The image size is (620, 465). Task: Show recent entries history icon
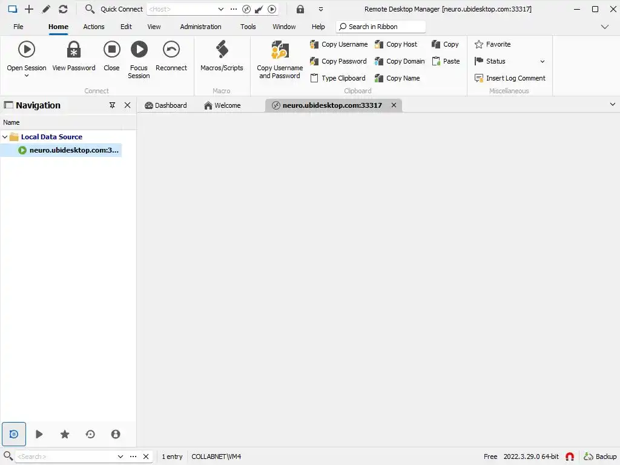click(90, 434)
